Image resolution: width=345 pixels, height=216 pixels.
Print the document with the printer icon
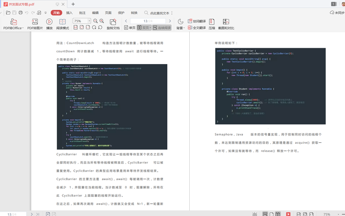21,13
